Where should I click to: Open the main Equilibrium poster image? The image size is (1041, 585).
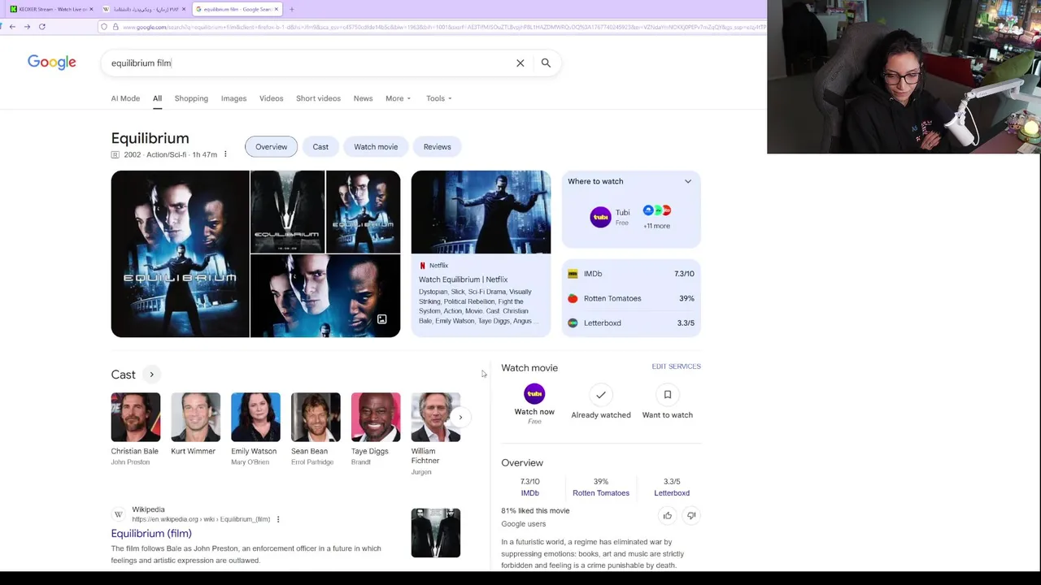click(181, 253)
